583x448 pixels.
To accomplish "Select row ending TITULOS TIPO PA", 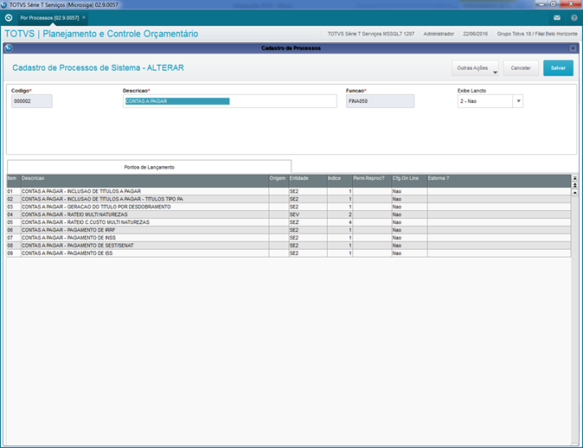I will tap(289, 199).
